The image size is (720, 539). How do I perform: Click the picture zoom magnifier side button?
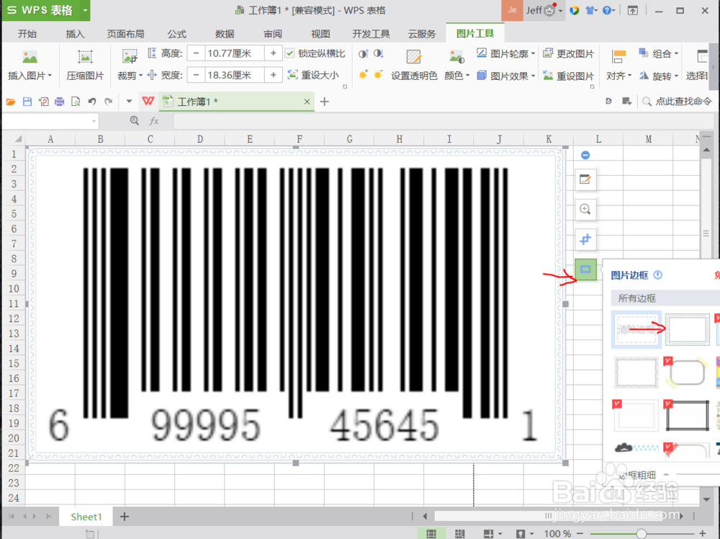(585, 210)
